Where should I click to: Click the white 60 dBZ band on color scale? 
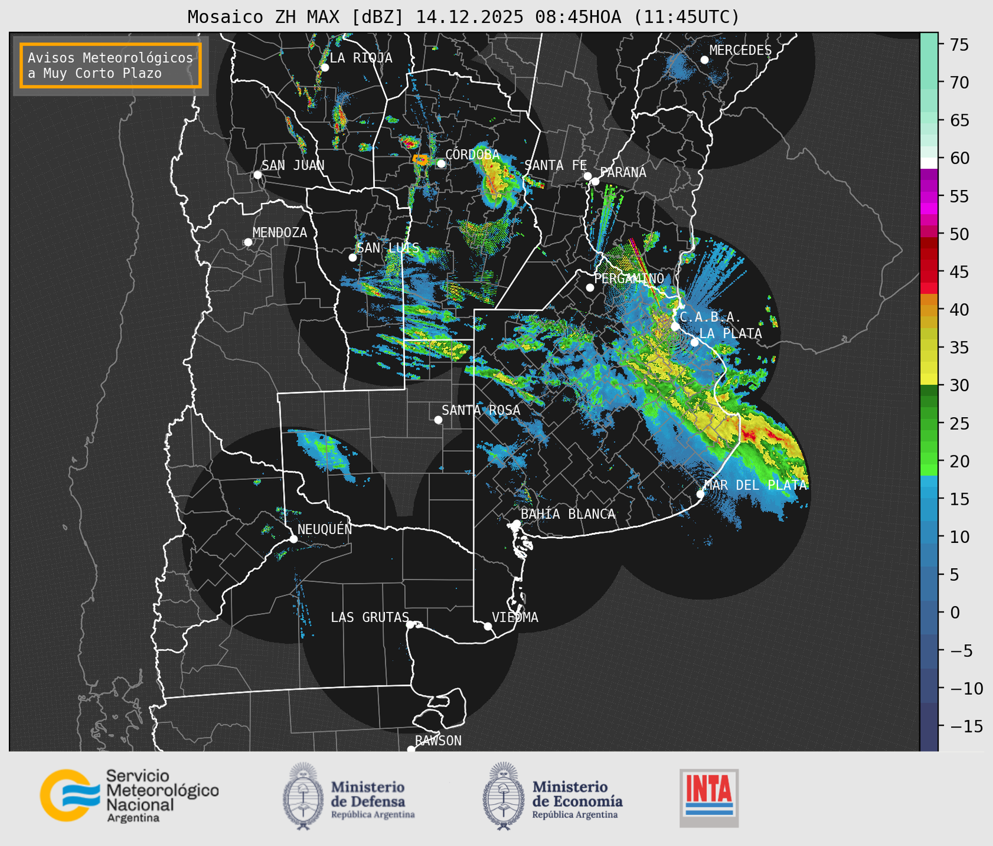tap(929, 163)
